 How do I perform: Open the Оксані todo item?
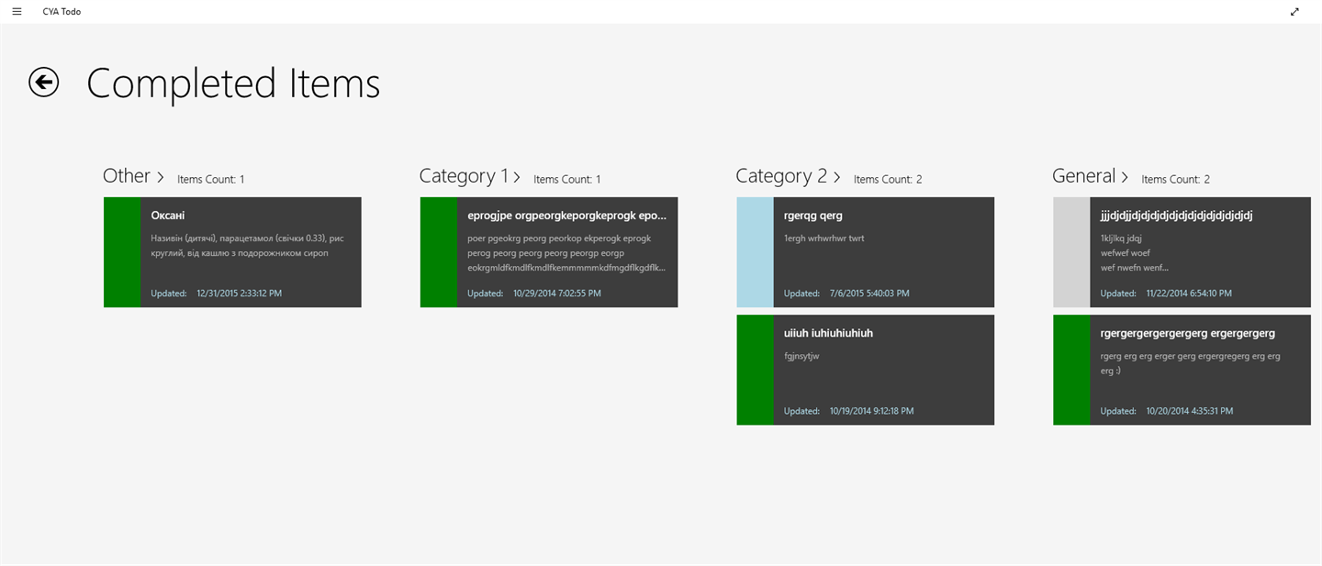[x=251, y=252]
